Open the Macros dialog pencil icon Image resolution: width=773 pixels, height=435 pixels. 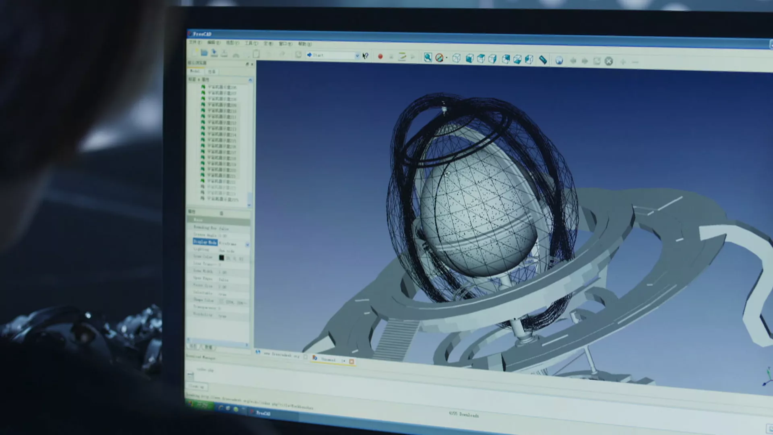click(x=402, y=57)
